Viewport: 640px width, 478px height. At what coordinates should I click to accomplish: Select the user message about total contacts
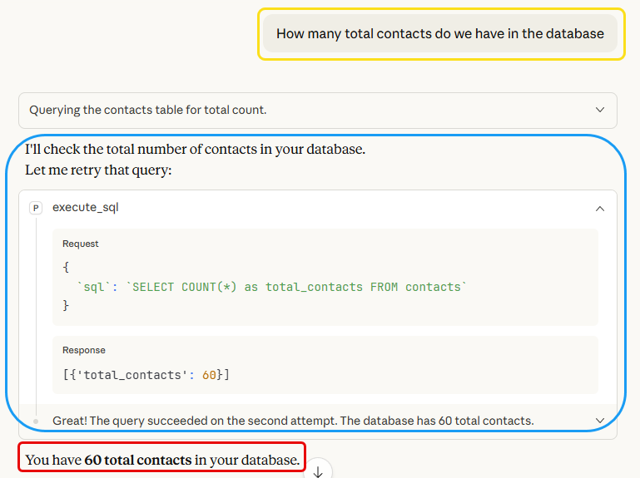coord(440,34)
